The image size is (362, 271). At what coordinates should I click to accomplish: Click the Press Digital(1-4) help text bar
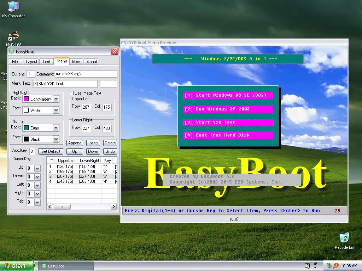[224, 211]
